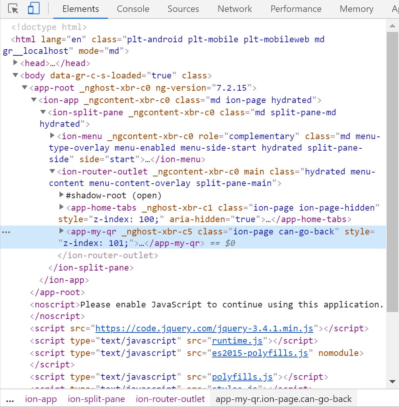Expand the ion-menu element node

pyautogui.click(x=52, y=135)
